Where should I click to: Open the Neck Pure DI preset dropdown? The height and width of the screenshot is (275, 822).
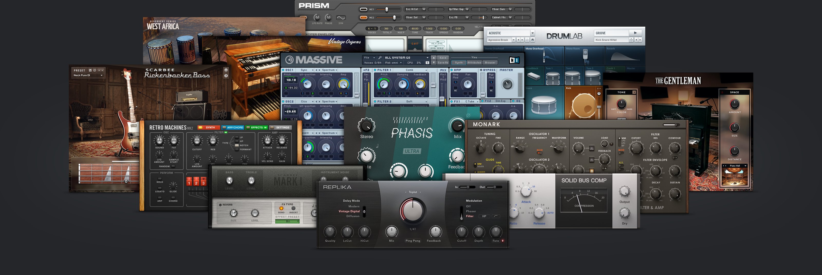coord(101,75)
